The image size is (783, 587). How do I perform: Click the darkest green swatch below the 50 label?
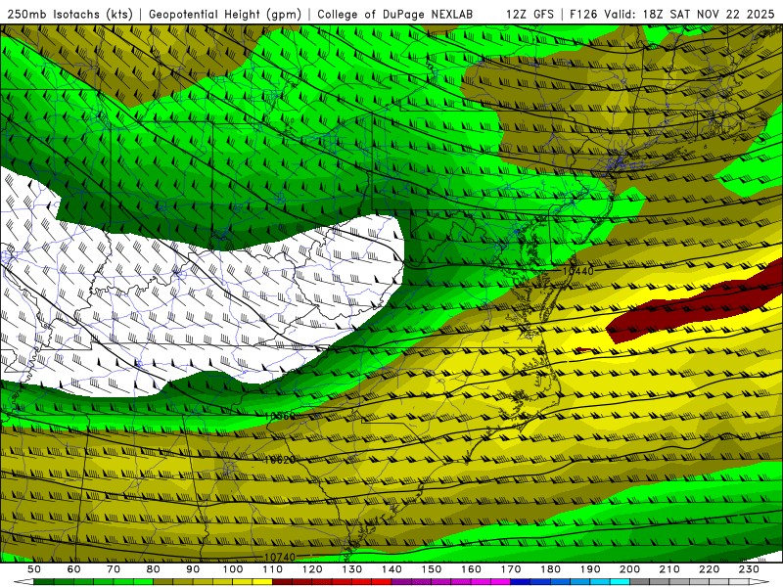tap(44, 582)
